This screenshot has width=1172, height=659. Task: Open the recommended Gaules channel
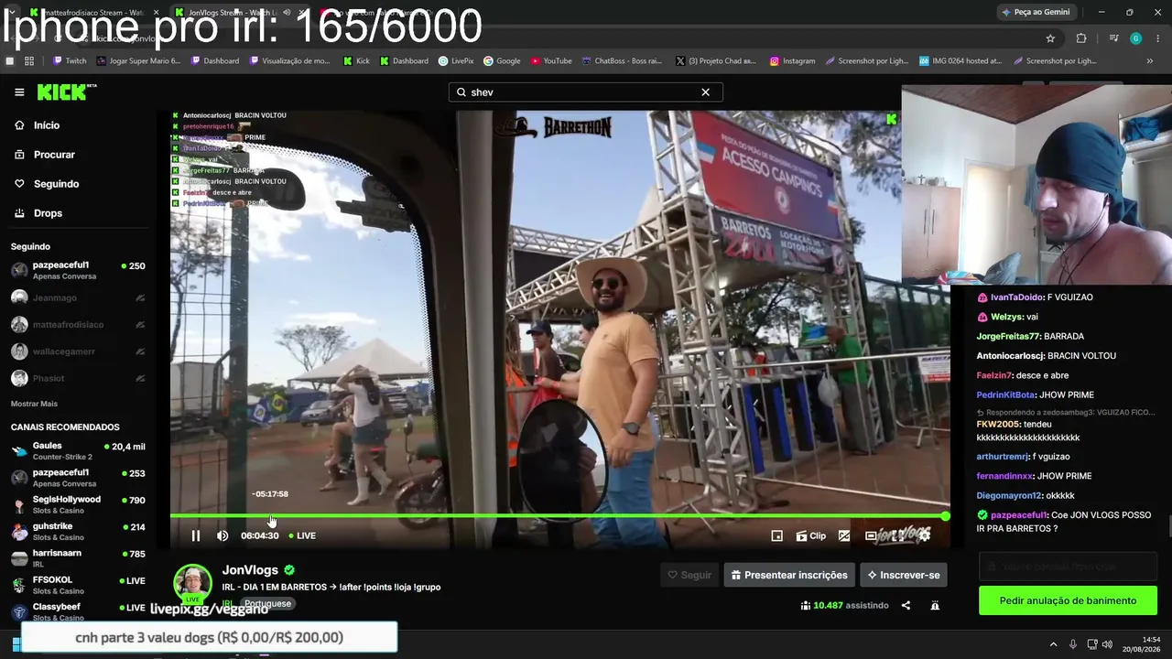[78, 450]
